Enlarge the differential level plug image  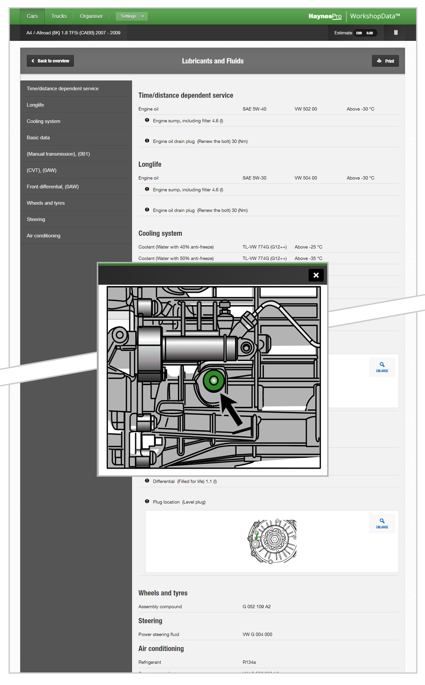coord(382,523)
